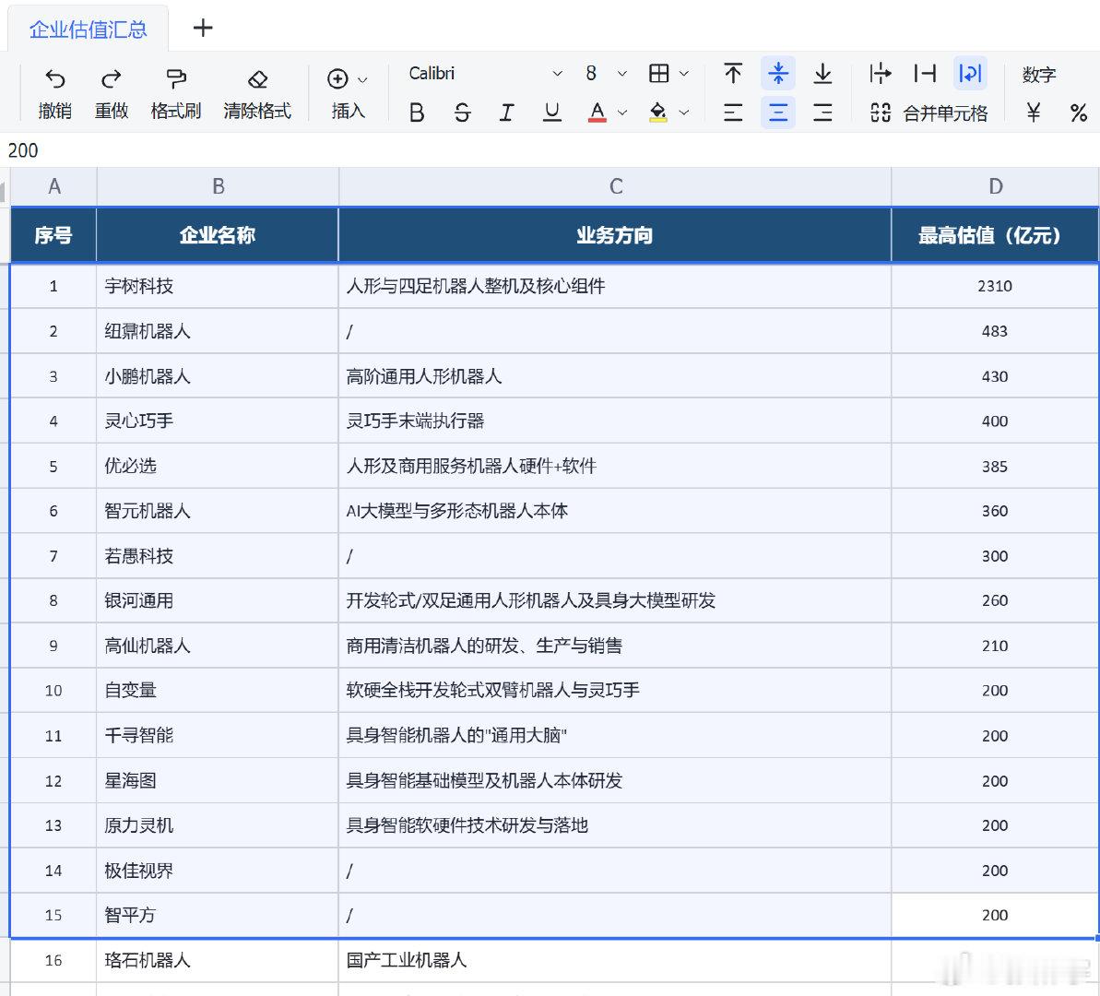Click the 序号 header cell
The image size is (1100, 996).
pyautogui.click(x=53, y=235)
